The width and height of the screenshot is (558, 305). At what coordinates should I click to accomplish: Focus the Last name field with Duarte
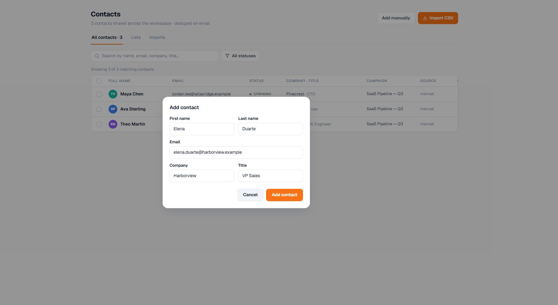pos(270,129)
